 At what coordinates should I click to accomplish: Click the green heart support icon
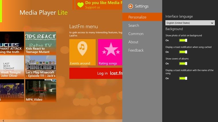point(80,5)
